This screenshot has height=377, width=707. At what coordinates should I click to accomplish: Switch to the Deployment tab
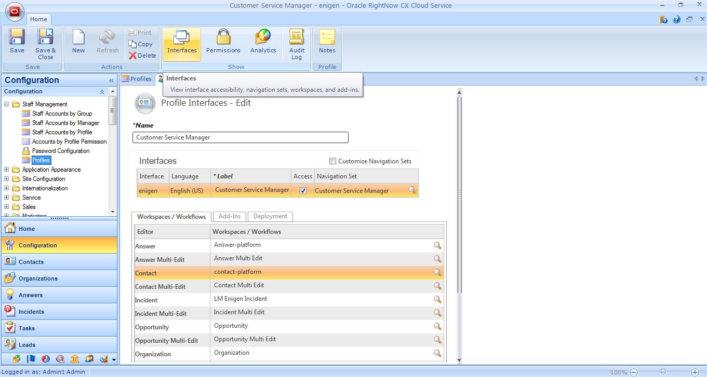270,216
